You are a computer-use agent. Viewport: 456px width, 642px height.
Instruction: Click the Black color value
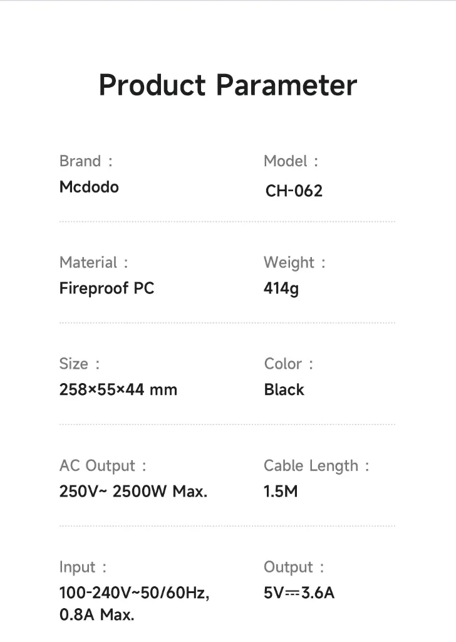pos(284,390)
